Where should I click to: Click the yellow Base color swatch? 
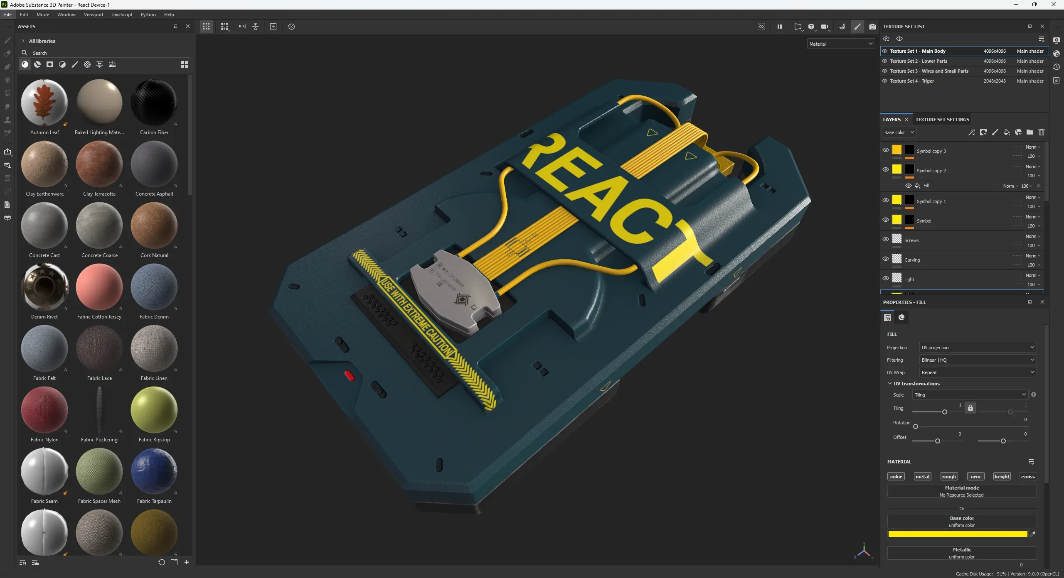pos(958,534)
